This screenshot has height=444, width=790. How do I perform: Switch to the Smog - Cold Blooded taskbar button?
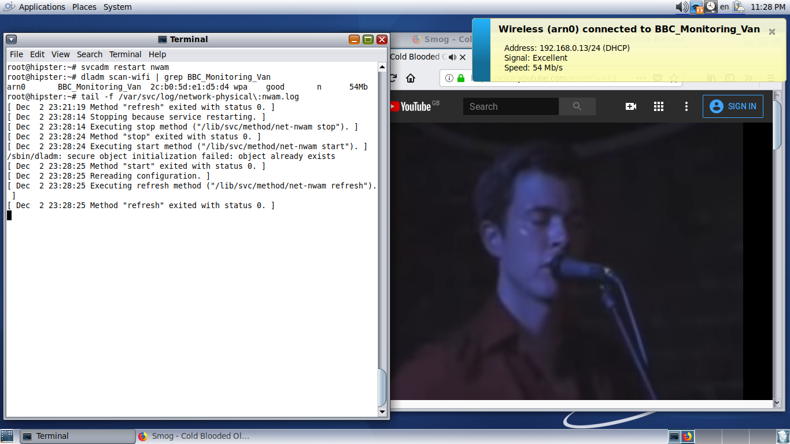pyautogui.click(x=193, y=436)
